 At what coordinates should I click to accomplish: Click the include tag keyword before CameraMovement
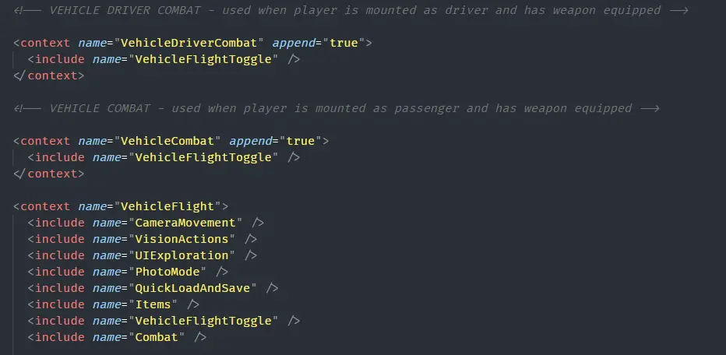point(60,223)
